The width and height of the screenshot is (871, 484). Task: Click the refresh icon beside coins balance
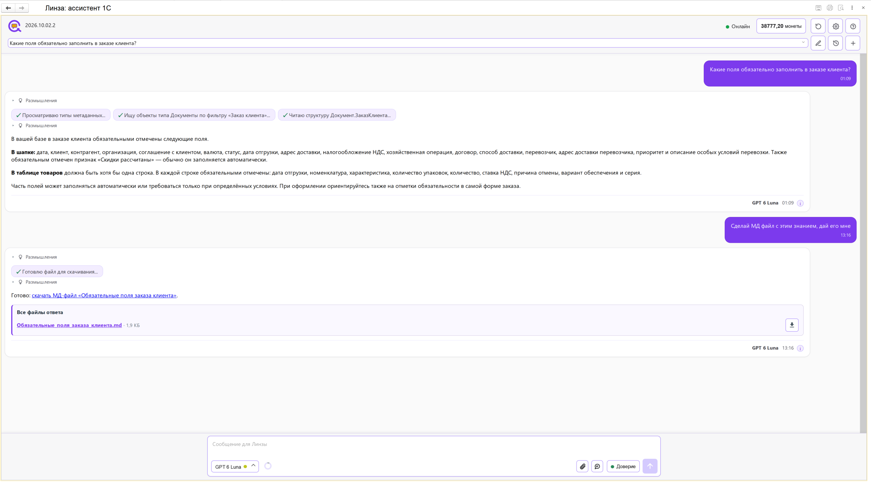pyautogui.click(x=818, y=26)
